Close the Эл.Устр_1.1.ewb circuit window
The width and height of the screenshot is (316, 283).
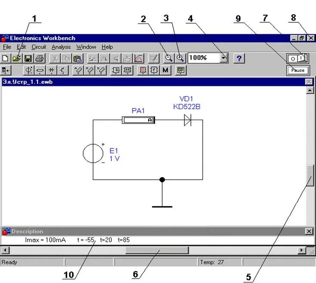[x=309, y=82]
